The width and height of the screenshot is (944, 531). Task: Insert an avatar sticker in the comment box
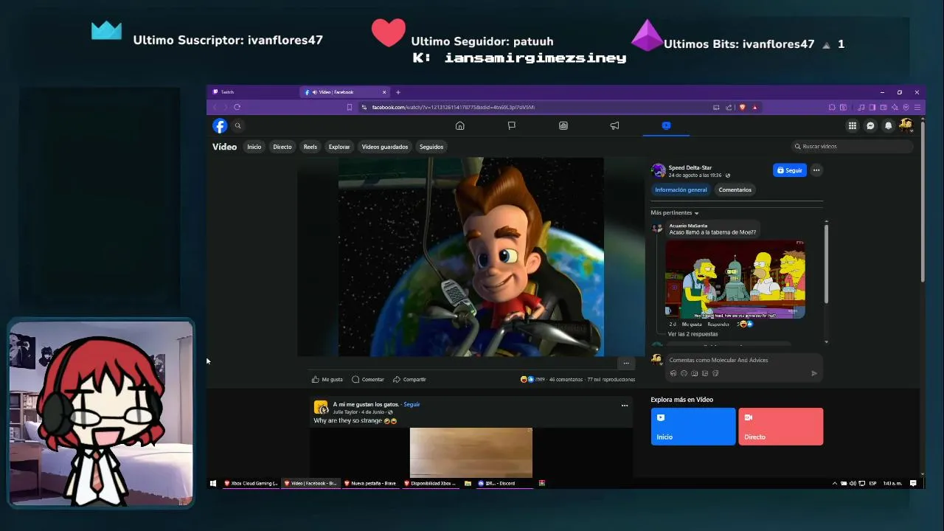673,373
